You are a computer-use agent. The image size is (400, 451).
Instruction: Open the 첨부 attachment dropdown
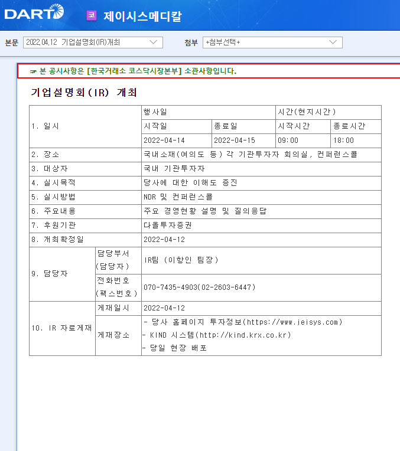272,43
